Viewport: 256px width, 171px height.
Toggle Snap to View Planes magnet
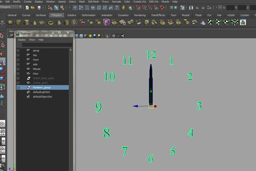tap(156, 8)
